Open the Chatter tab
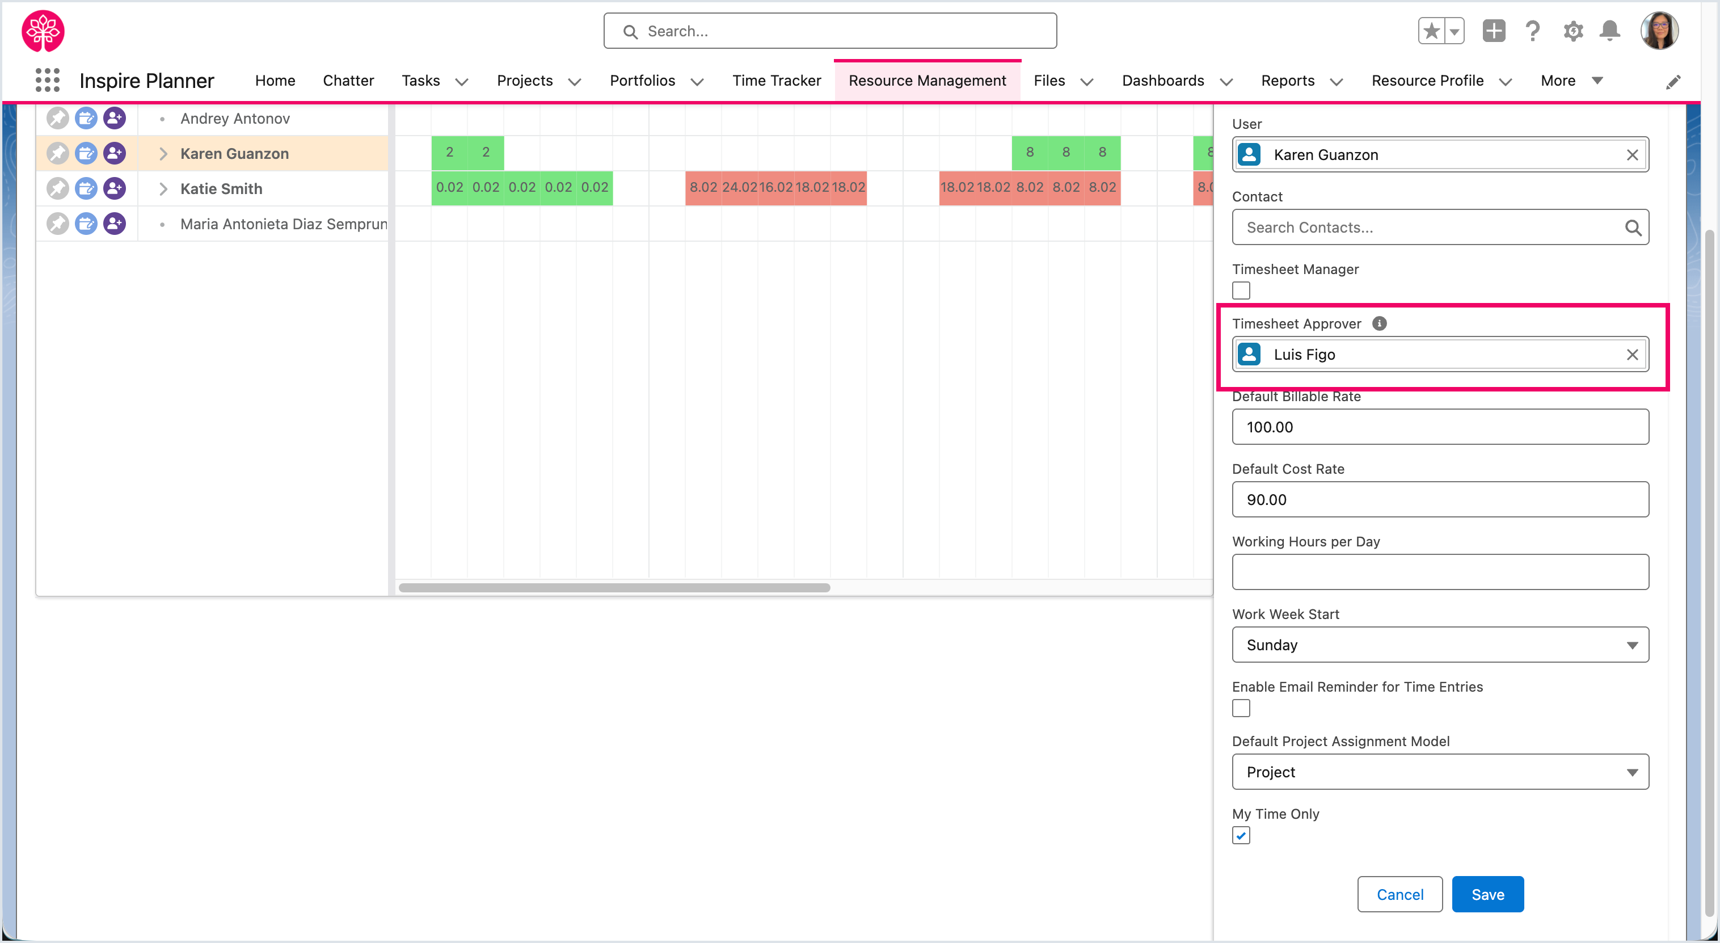Viewport: 1720px width, 943px height. pyautogui.click(x=348, y=80)
